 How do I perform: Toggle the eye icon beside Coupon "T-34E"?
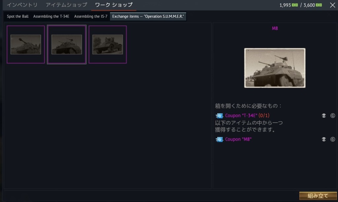(324, 116)
